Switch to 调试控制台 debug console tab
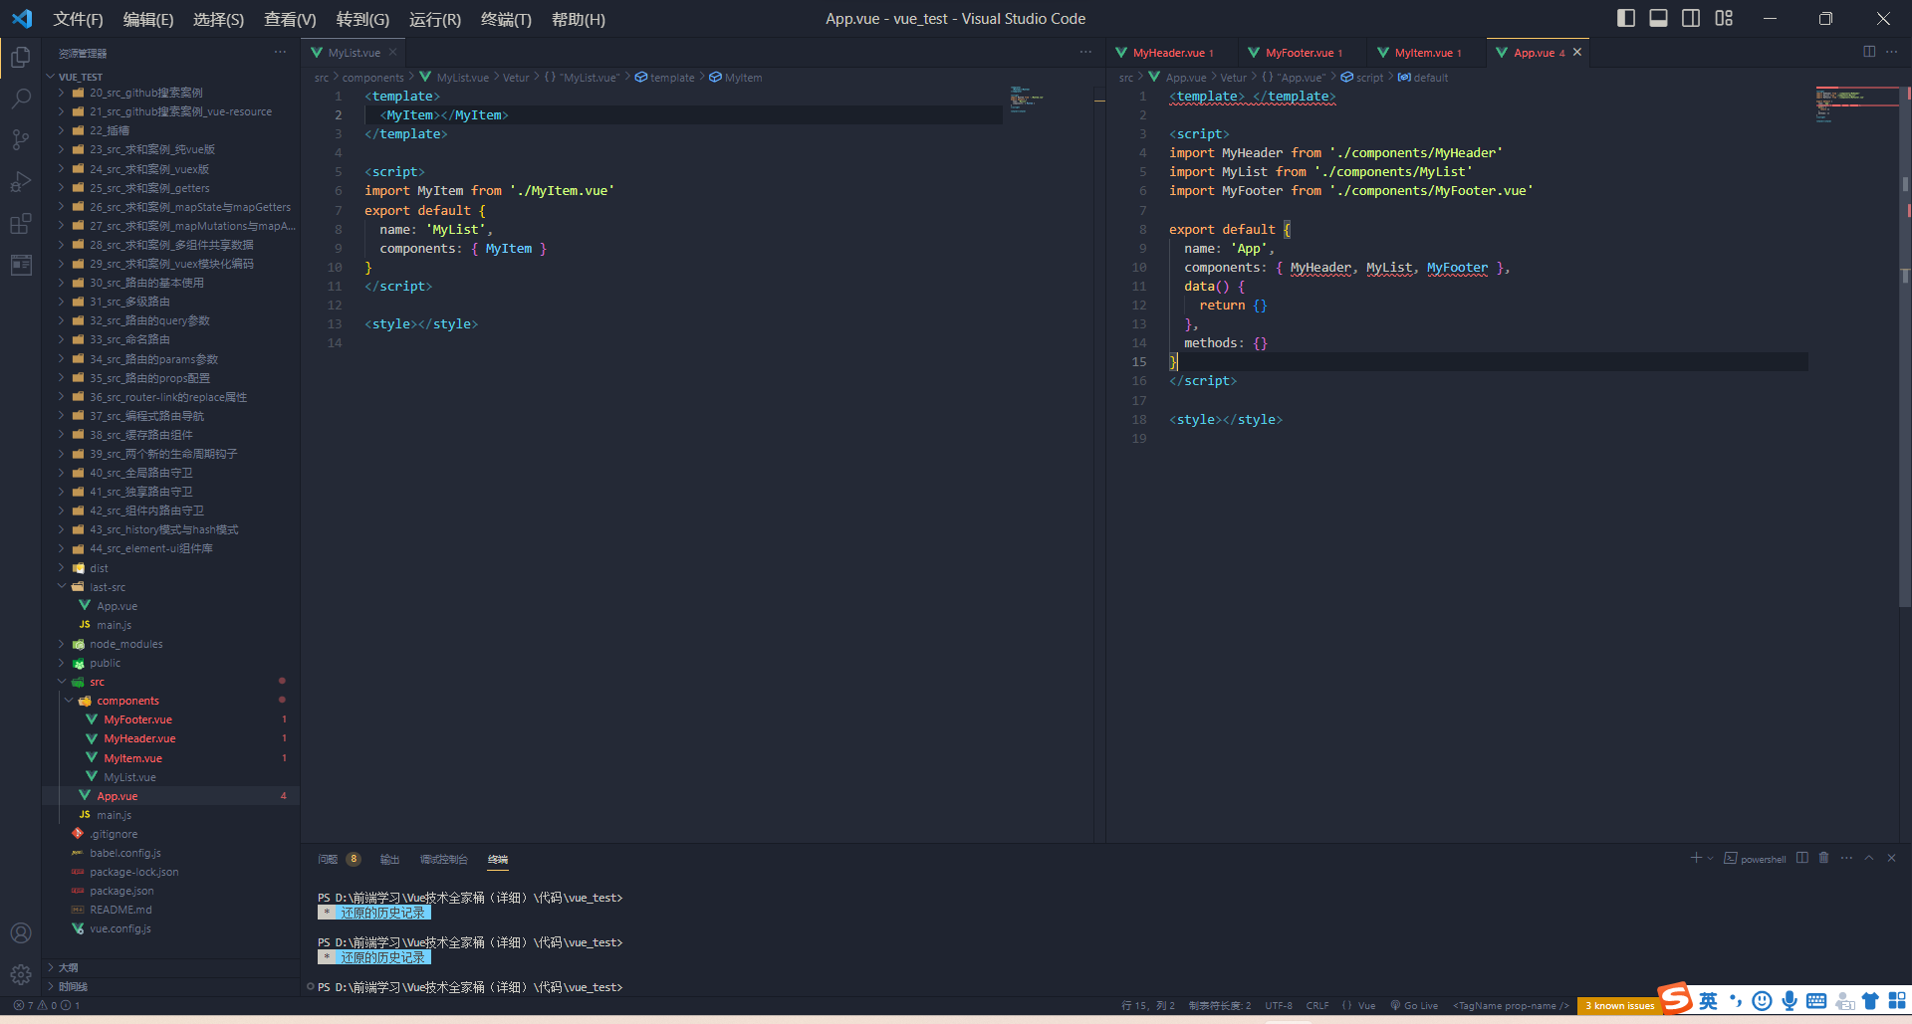The width and height of the screenshot is (1912, 1024). pos(443,859)
